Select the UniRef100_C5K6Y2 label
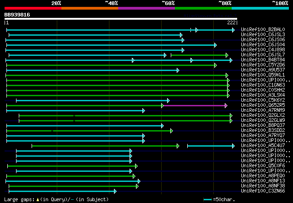Screen dimensions: 293x203 click(x=263, y=100)
